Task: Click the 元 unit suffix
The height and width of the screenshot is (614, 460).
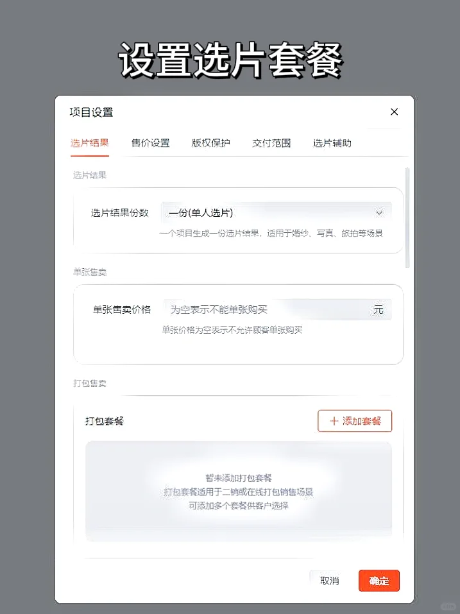Action: click(x=378, y=310)
